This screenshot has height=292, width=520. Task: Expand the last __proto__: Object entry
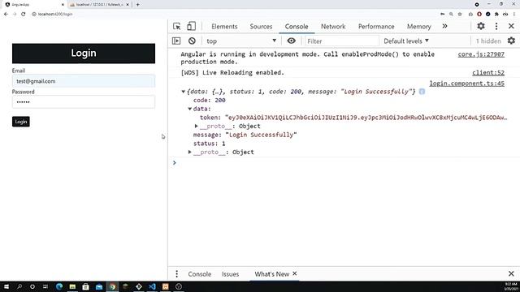189,152
